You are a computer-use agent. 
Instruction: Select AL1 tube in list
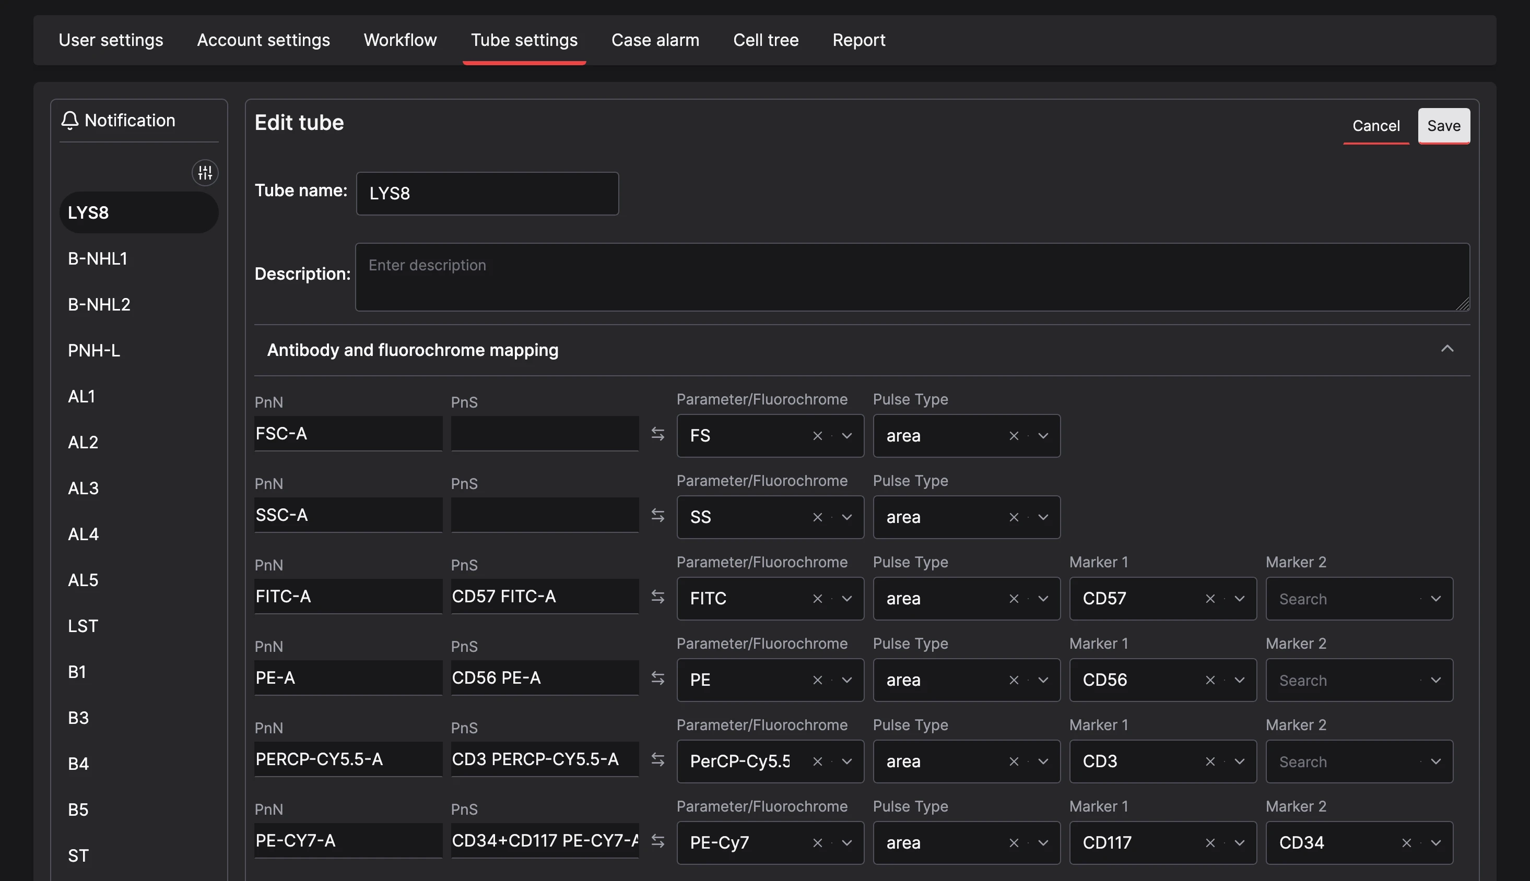coord(138,396)
